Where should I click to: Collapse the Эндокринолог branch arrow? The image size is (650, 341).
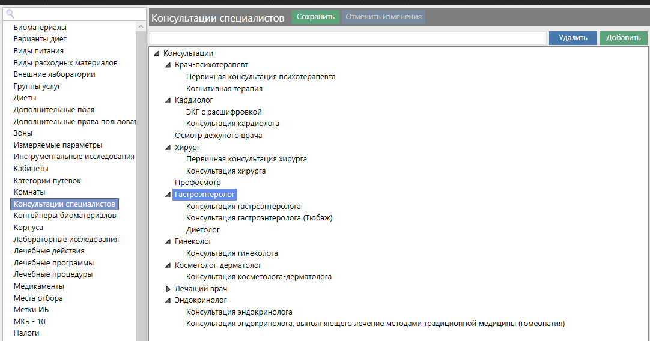pyautogui.click(x=168, y=300)
